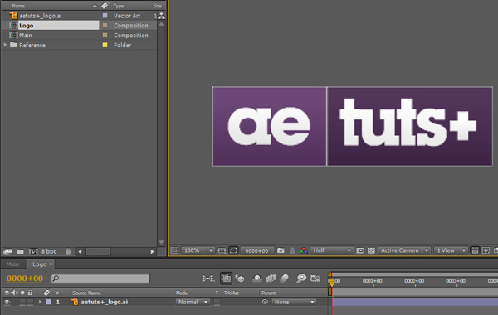
Task: Select the Main composition in Project
Action: click(26, 35)
